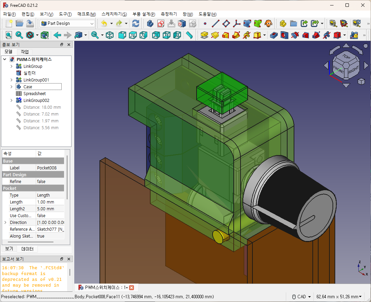Open the 편집(E) menu
This screenshot has width=371, height=302.
pyautogui.click(x=28, y=14)
